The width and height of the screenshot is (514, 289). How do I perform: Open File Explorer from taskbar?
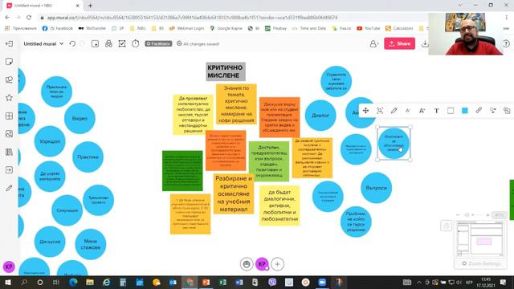pyautogui.click(x=89, y=282)
